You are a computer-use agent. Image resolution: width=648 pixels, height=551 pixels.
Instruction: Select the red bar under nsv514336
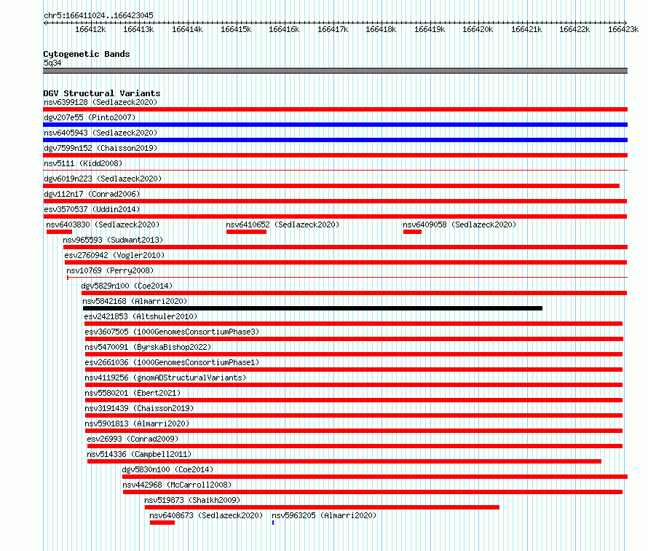344,461
